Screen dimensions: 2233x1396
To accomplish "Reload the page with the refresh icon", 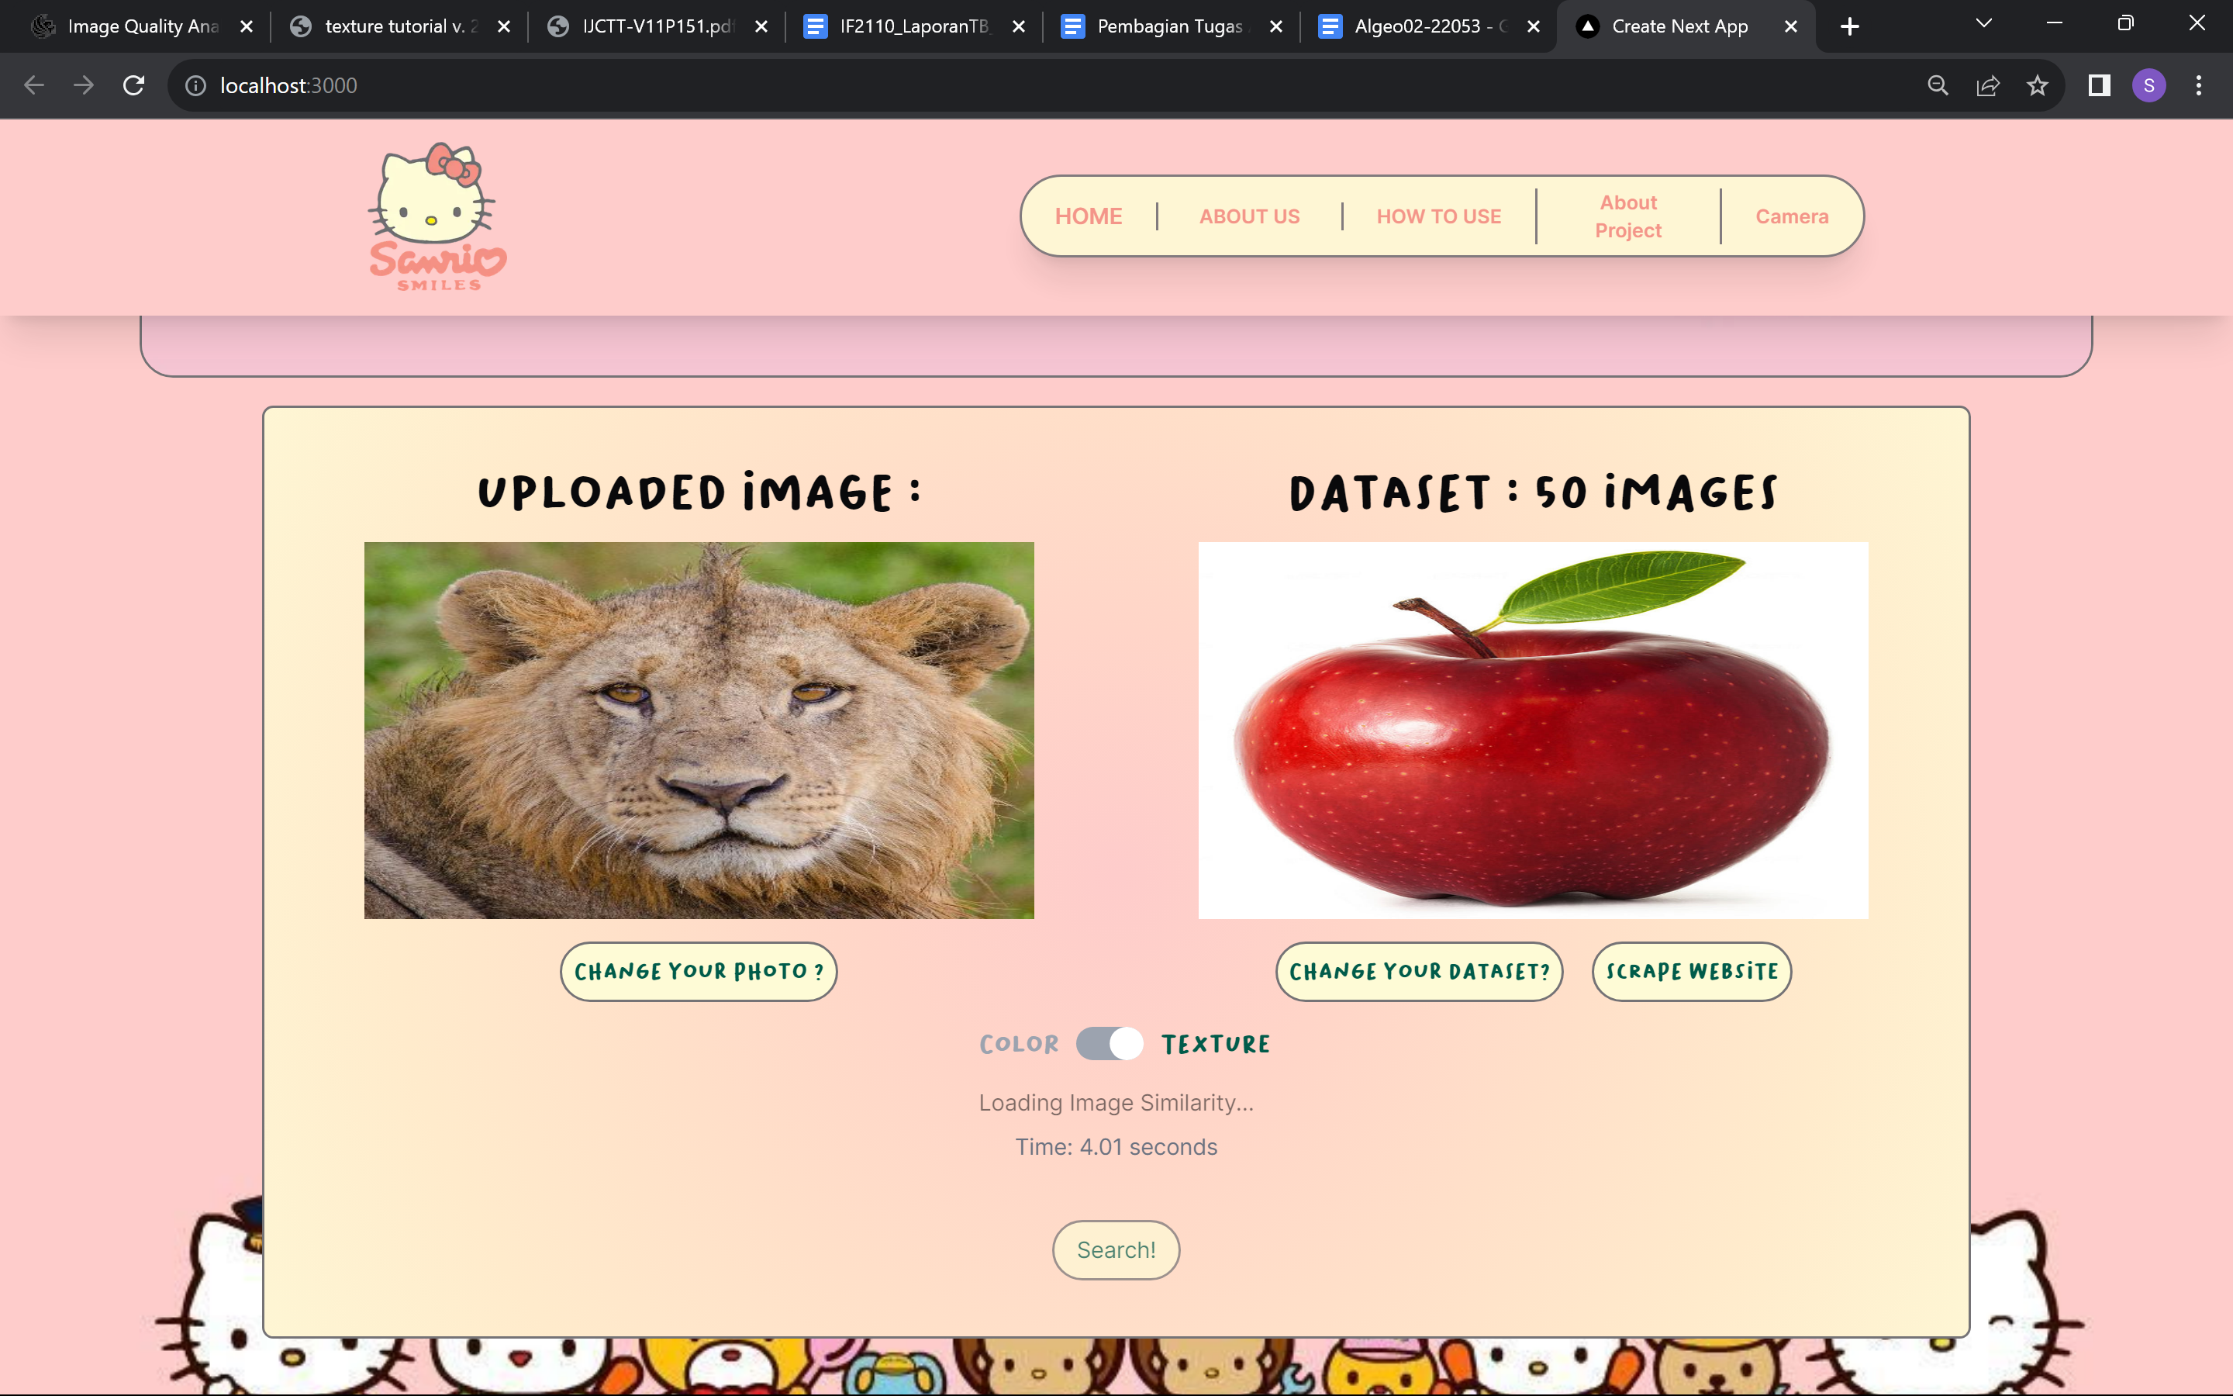I will point(134,86).
